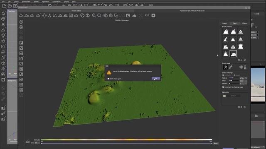
Task: Click the magnifier icon under brush presets
Action: tap(245, 60)
